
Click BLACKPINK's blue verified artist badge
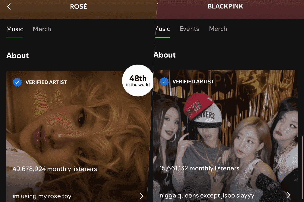164,82
